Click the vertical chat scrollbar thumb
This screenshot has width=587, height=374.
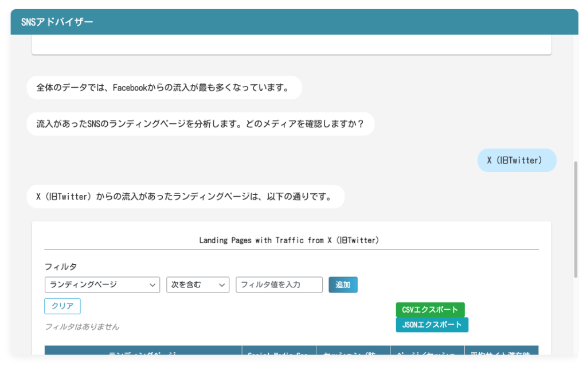575,218
